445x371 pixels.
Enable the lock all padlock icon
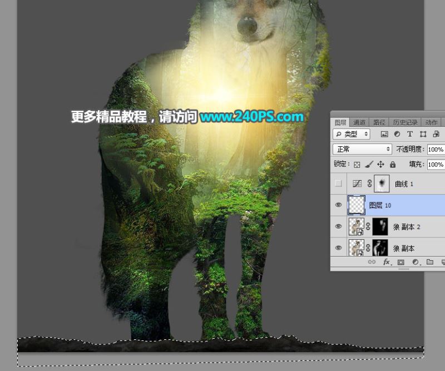click(x=394, y=164)
